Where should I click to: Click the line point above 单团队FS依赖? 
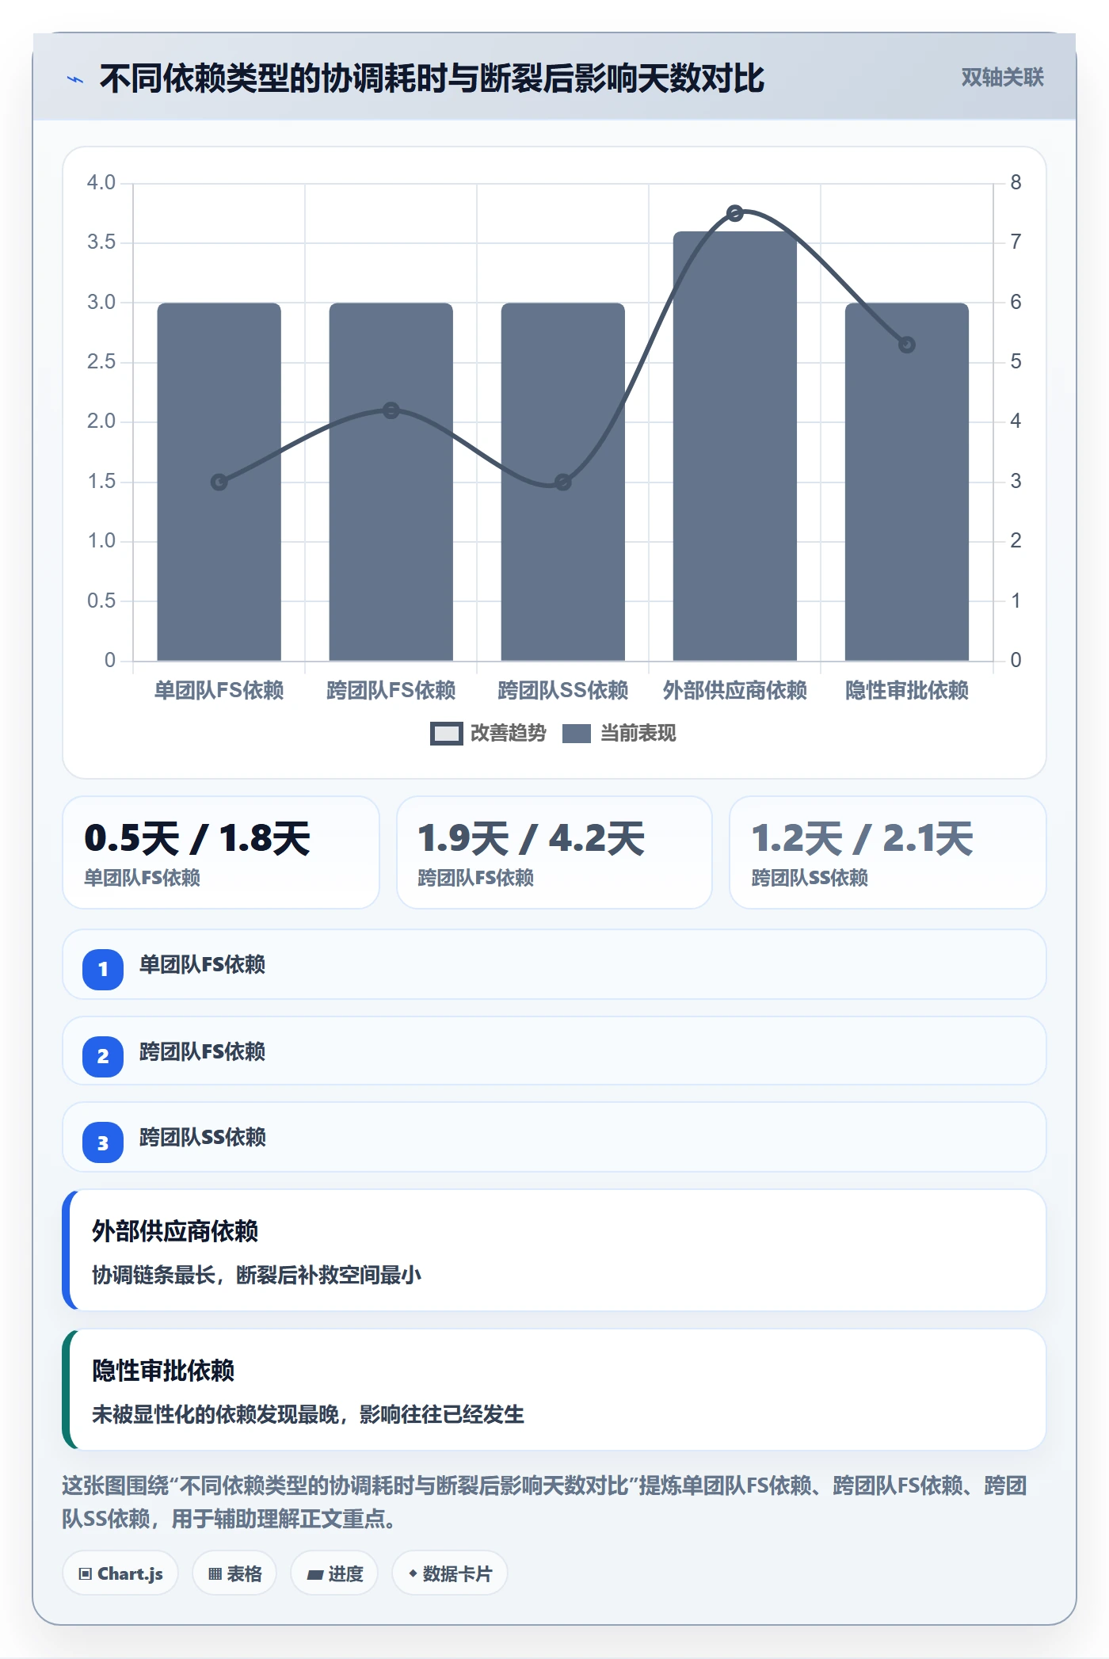[x=219, y=482]
